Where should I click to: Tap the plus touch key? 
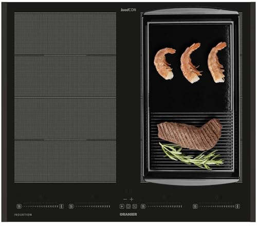point(132,199)
